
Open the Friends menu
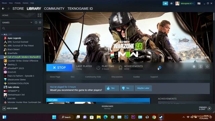click(x=17, y=3)
